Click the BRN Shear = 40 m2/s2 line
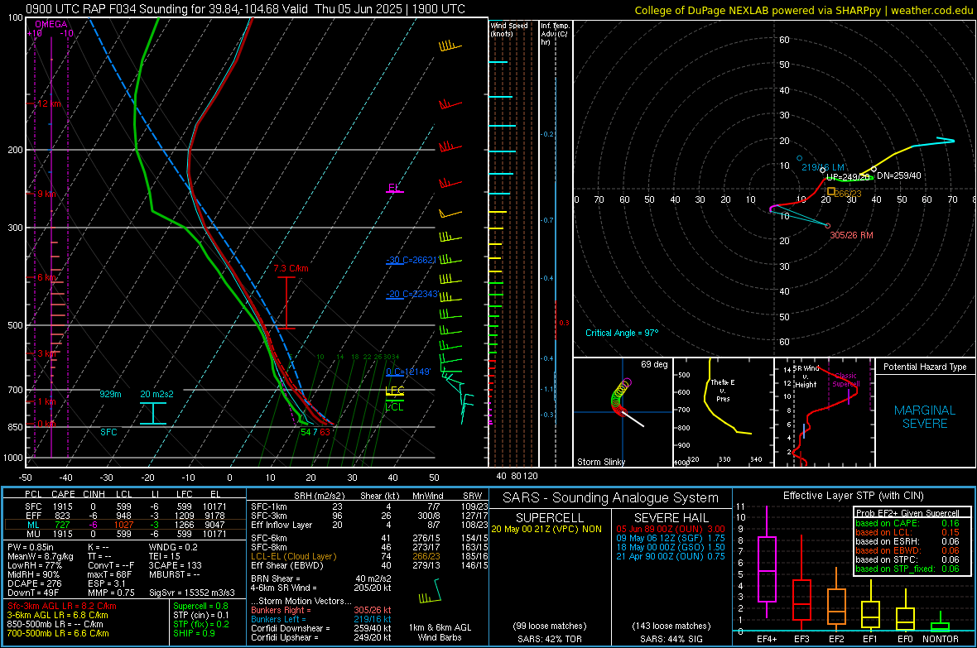 [x=321, y=578]
